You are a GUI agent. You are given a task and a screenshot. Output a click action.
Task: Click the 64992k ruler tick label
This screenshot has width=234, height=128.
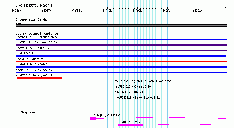click(197, 11)
